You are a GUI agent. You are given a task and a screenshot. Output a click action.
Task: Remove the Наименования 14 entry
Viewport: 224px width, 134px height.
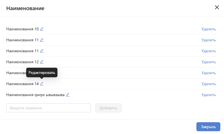pos(209,84)
